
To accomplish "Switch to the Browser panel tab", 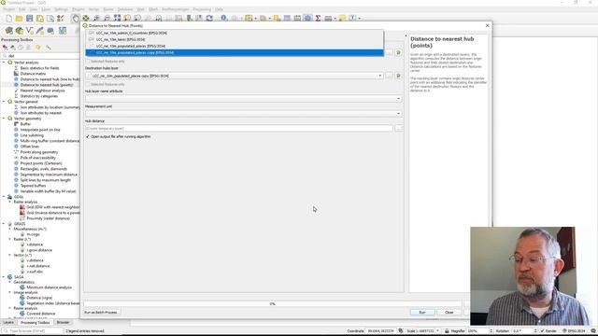I will coord(63,322).
